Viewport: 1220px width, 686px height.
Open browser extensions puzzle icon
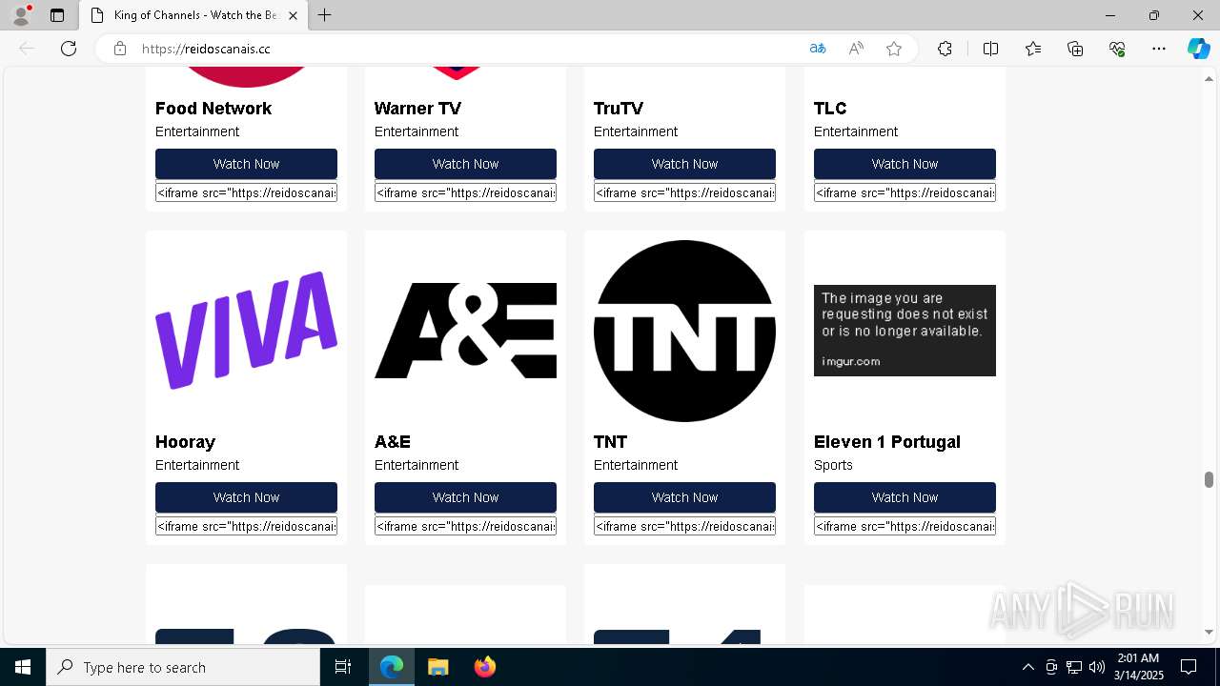coord(945,49)
